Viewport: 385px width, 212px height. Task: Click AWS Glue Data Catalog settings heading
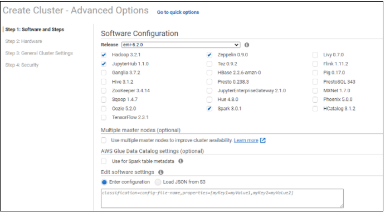152,151
